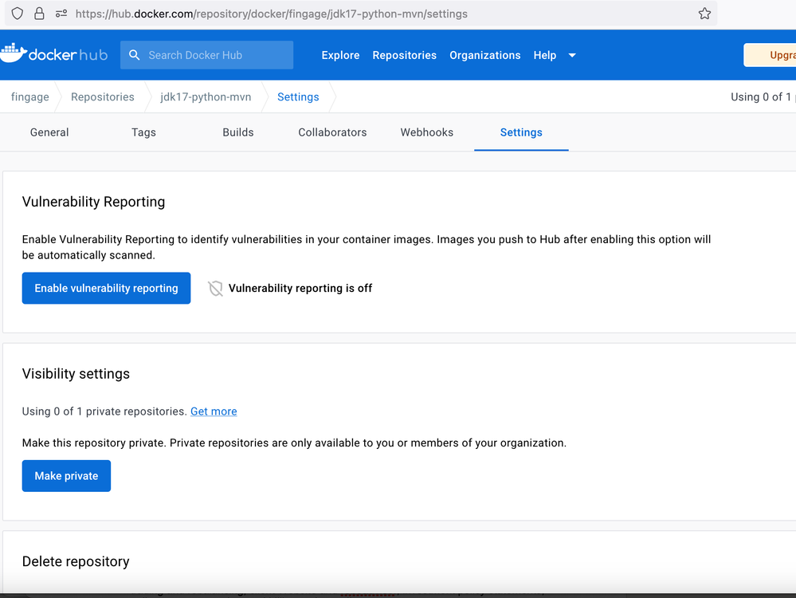Switch to the Tags tab
This screenshot has width=796, height=598.
click(143, 132)
